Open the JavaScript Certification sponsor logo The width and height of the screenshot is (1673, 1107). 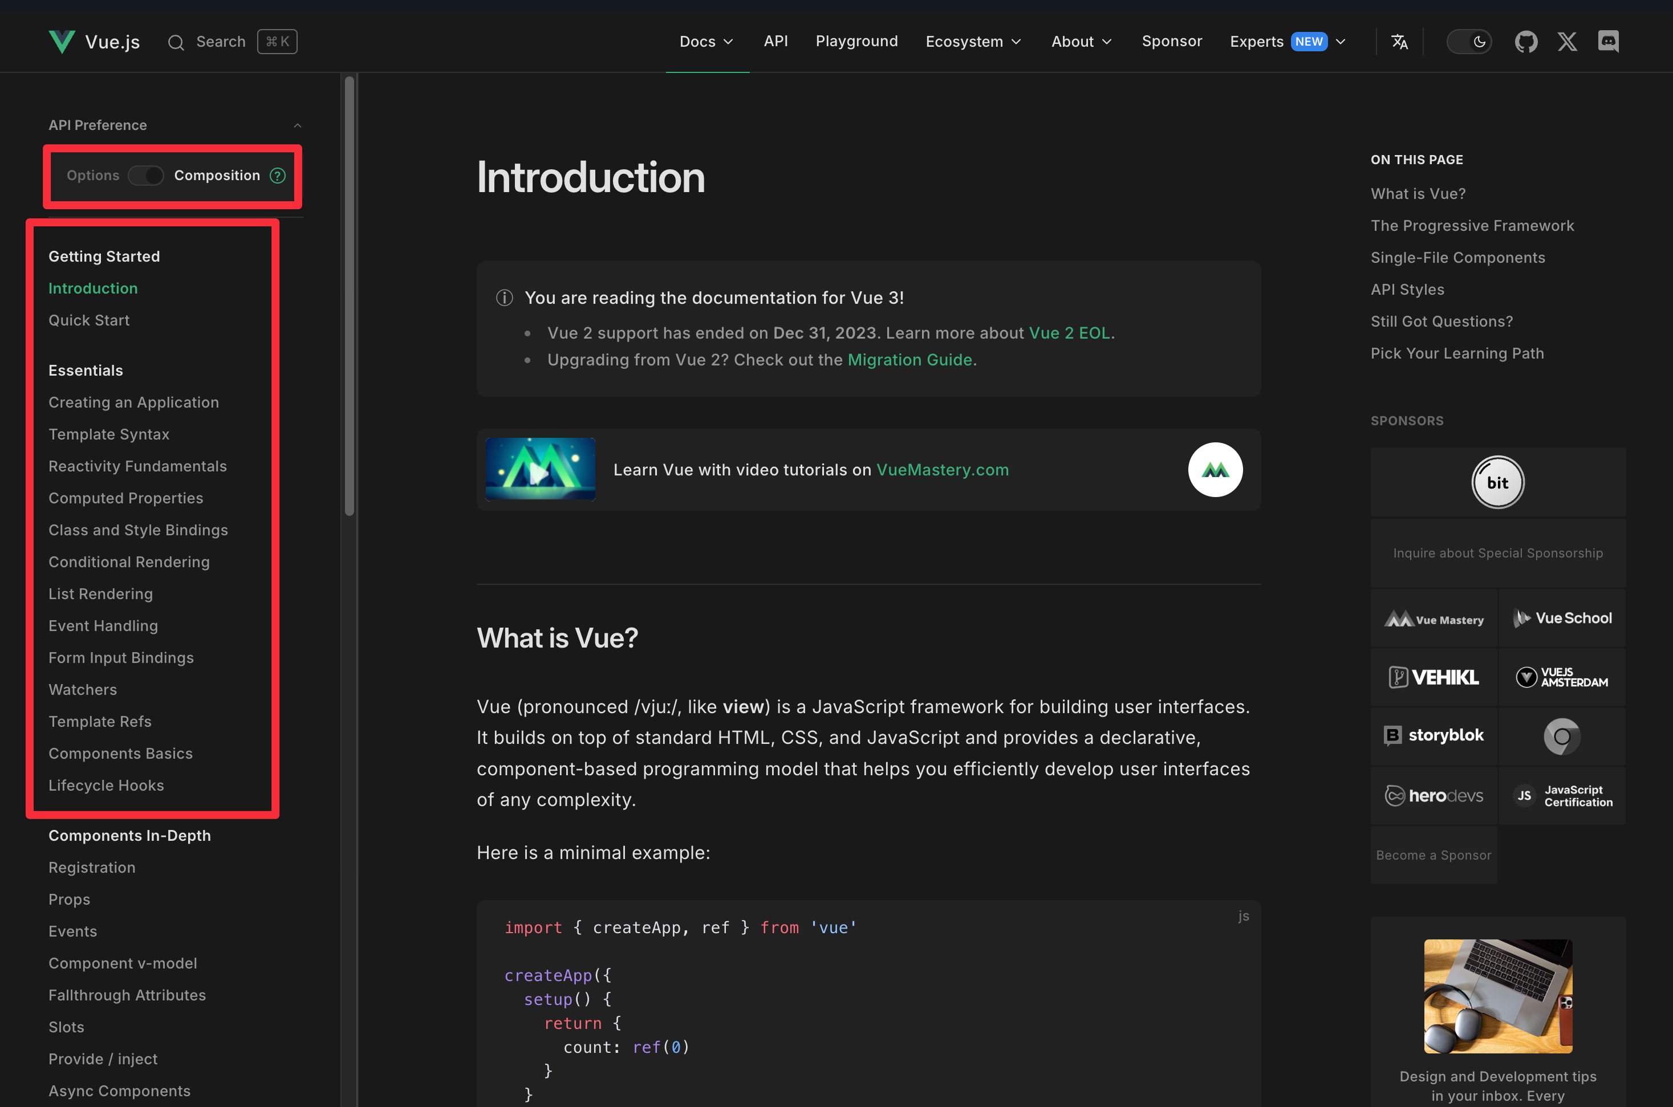click(x=1562, y=796)
